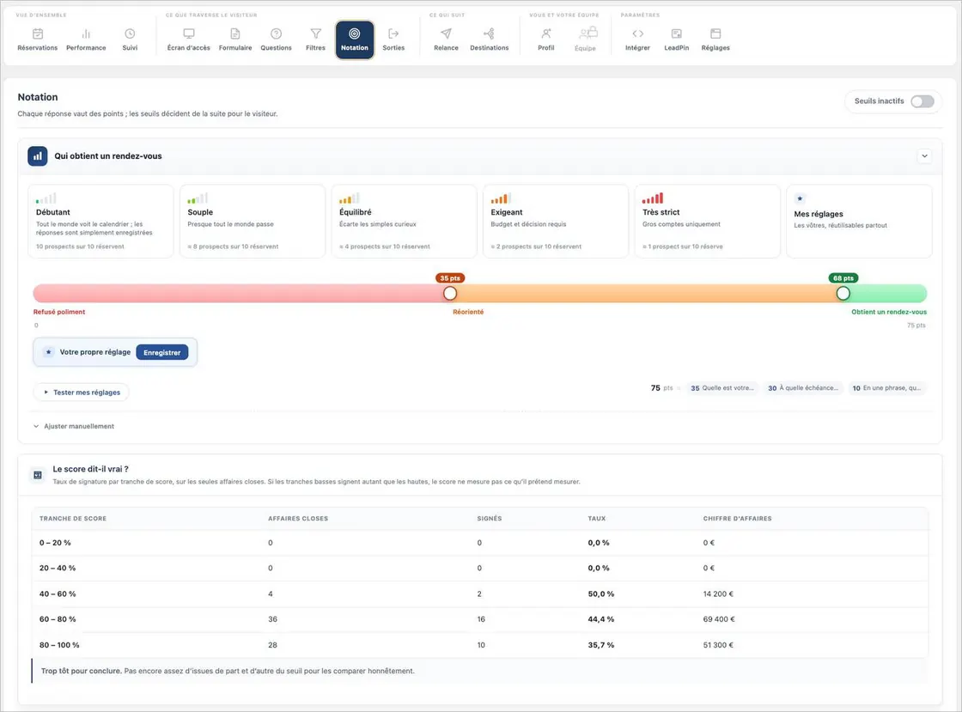This screenshot has height=712, width=962.
Task: Expand Ajuster manuellement section
Action: [74, 426]
